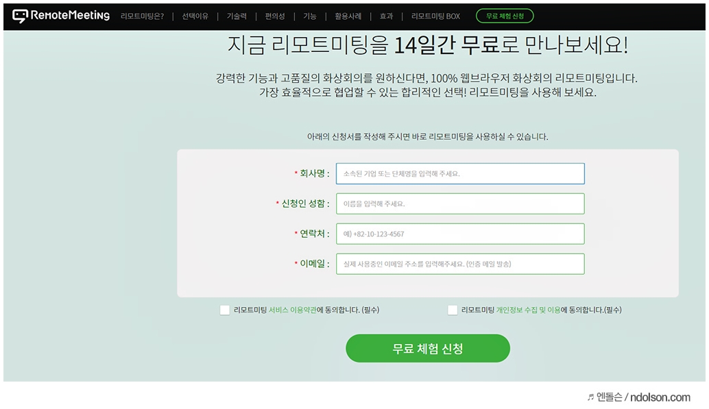Open the 기술력 nav item
This screenshot has width=709, height=409.
click(237, 16)
